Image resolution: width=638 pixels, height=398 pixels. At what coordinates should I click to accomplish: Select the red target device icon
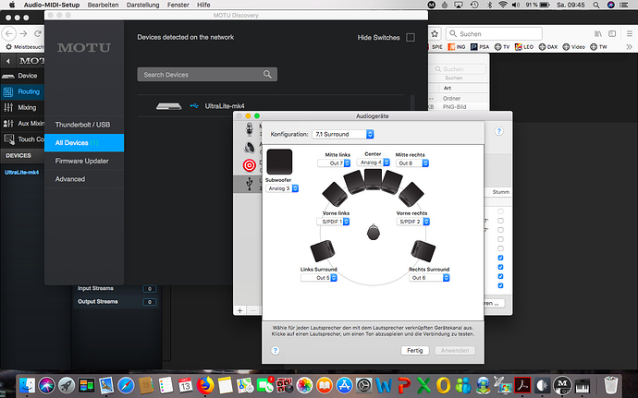click(249, 165)
